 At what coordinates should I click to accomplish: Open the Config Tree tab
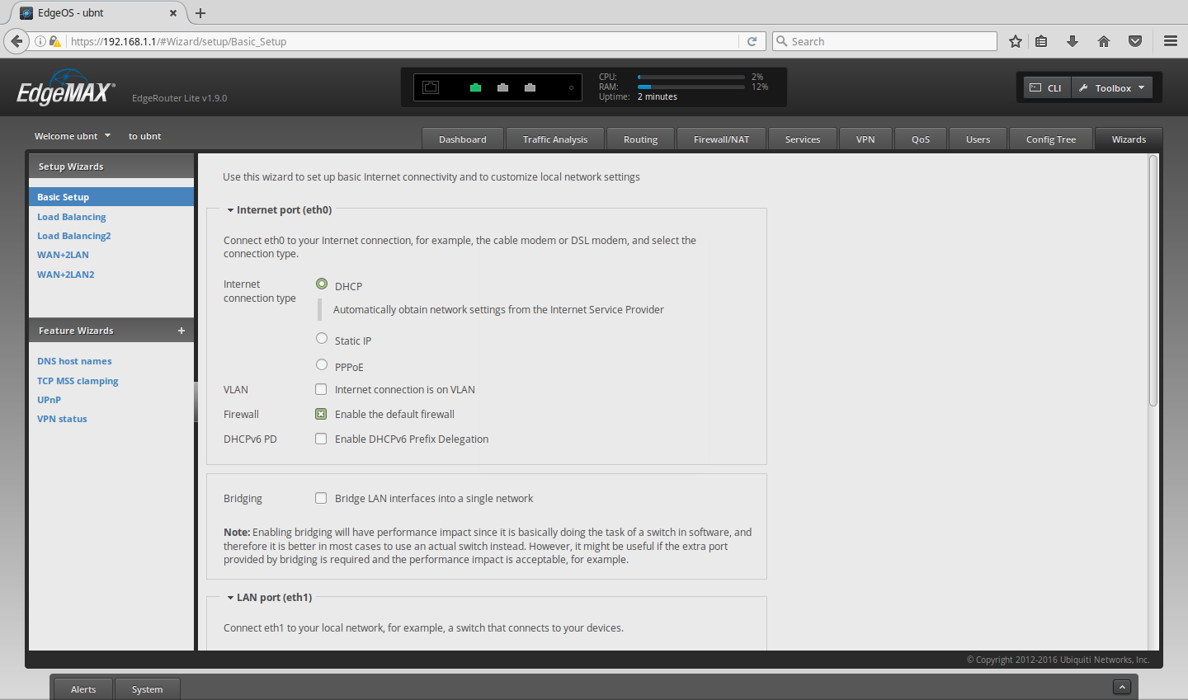tap(1050, 139)
